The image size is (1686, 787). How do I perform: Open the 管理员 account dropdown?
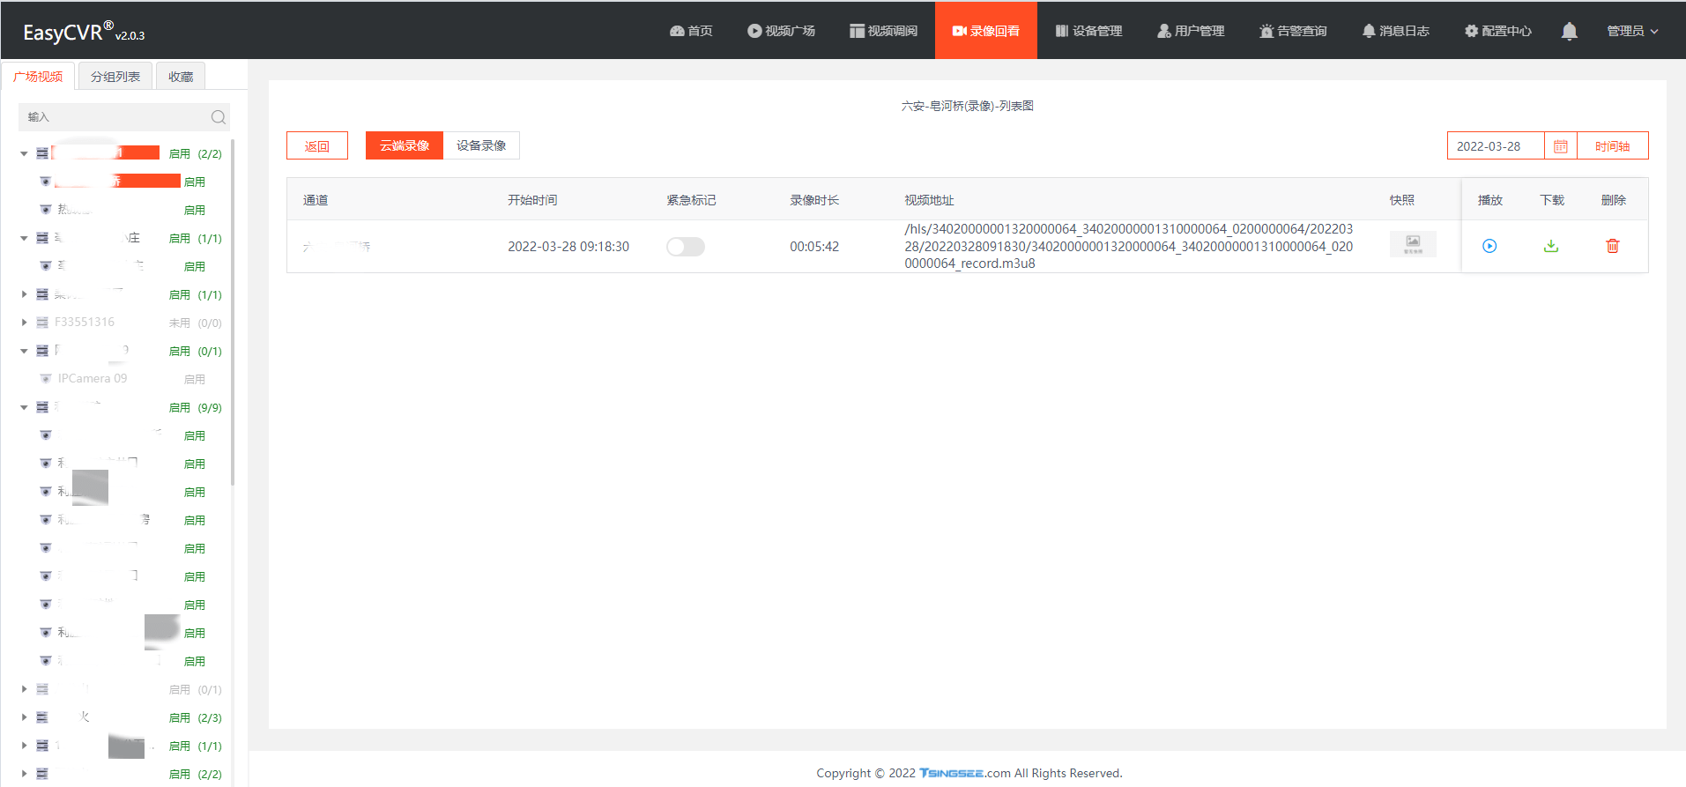1632,31
